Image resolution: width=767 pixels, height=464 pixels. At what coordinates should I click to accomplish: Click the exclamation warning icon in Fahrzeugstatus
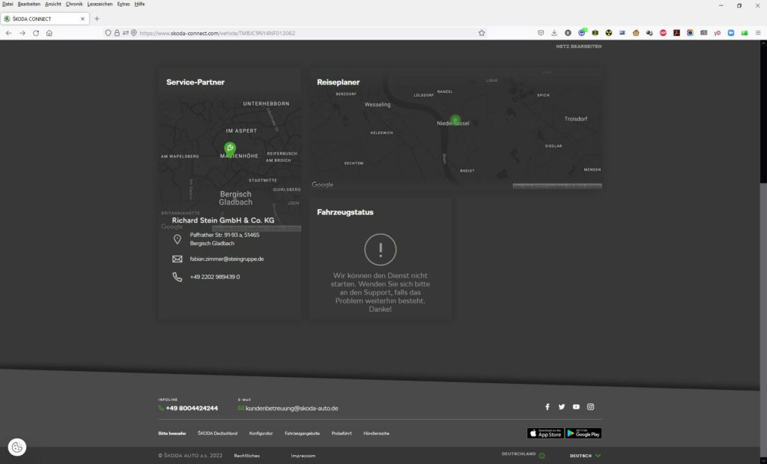click(x=380, y=250)
